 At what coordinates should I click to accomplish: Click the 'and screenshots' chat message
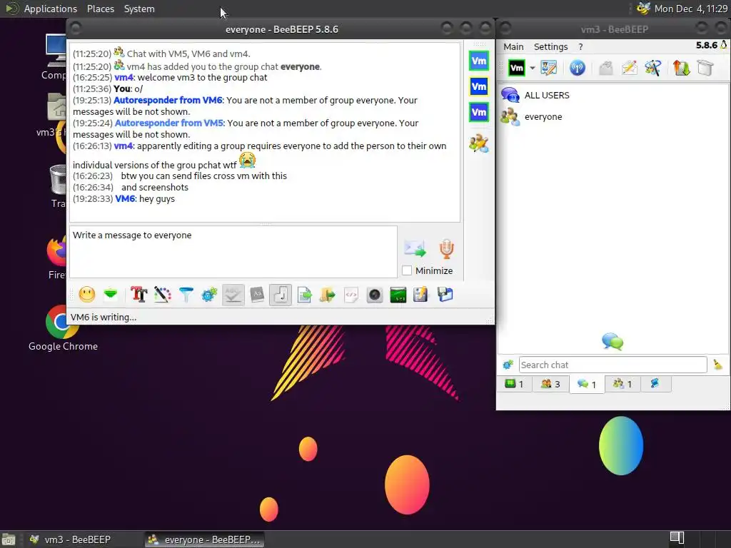tap(155, 188)
